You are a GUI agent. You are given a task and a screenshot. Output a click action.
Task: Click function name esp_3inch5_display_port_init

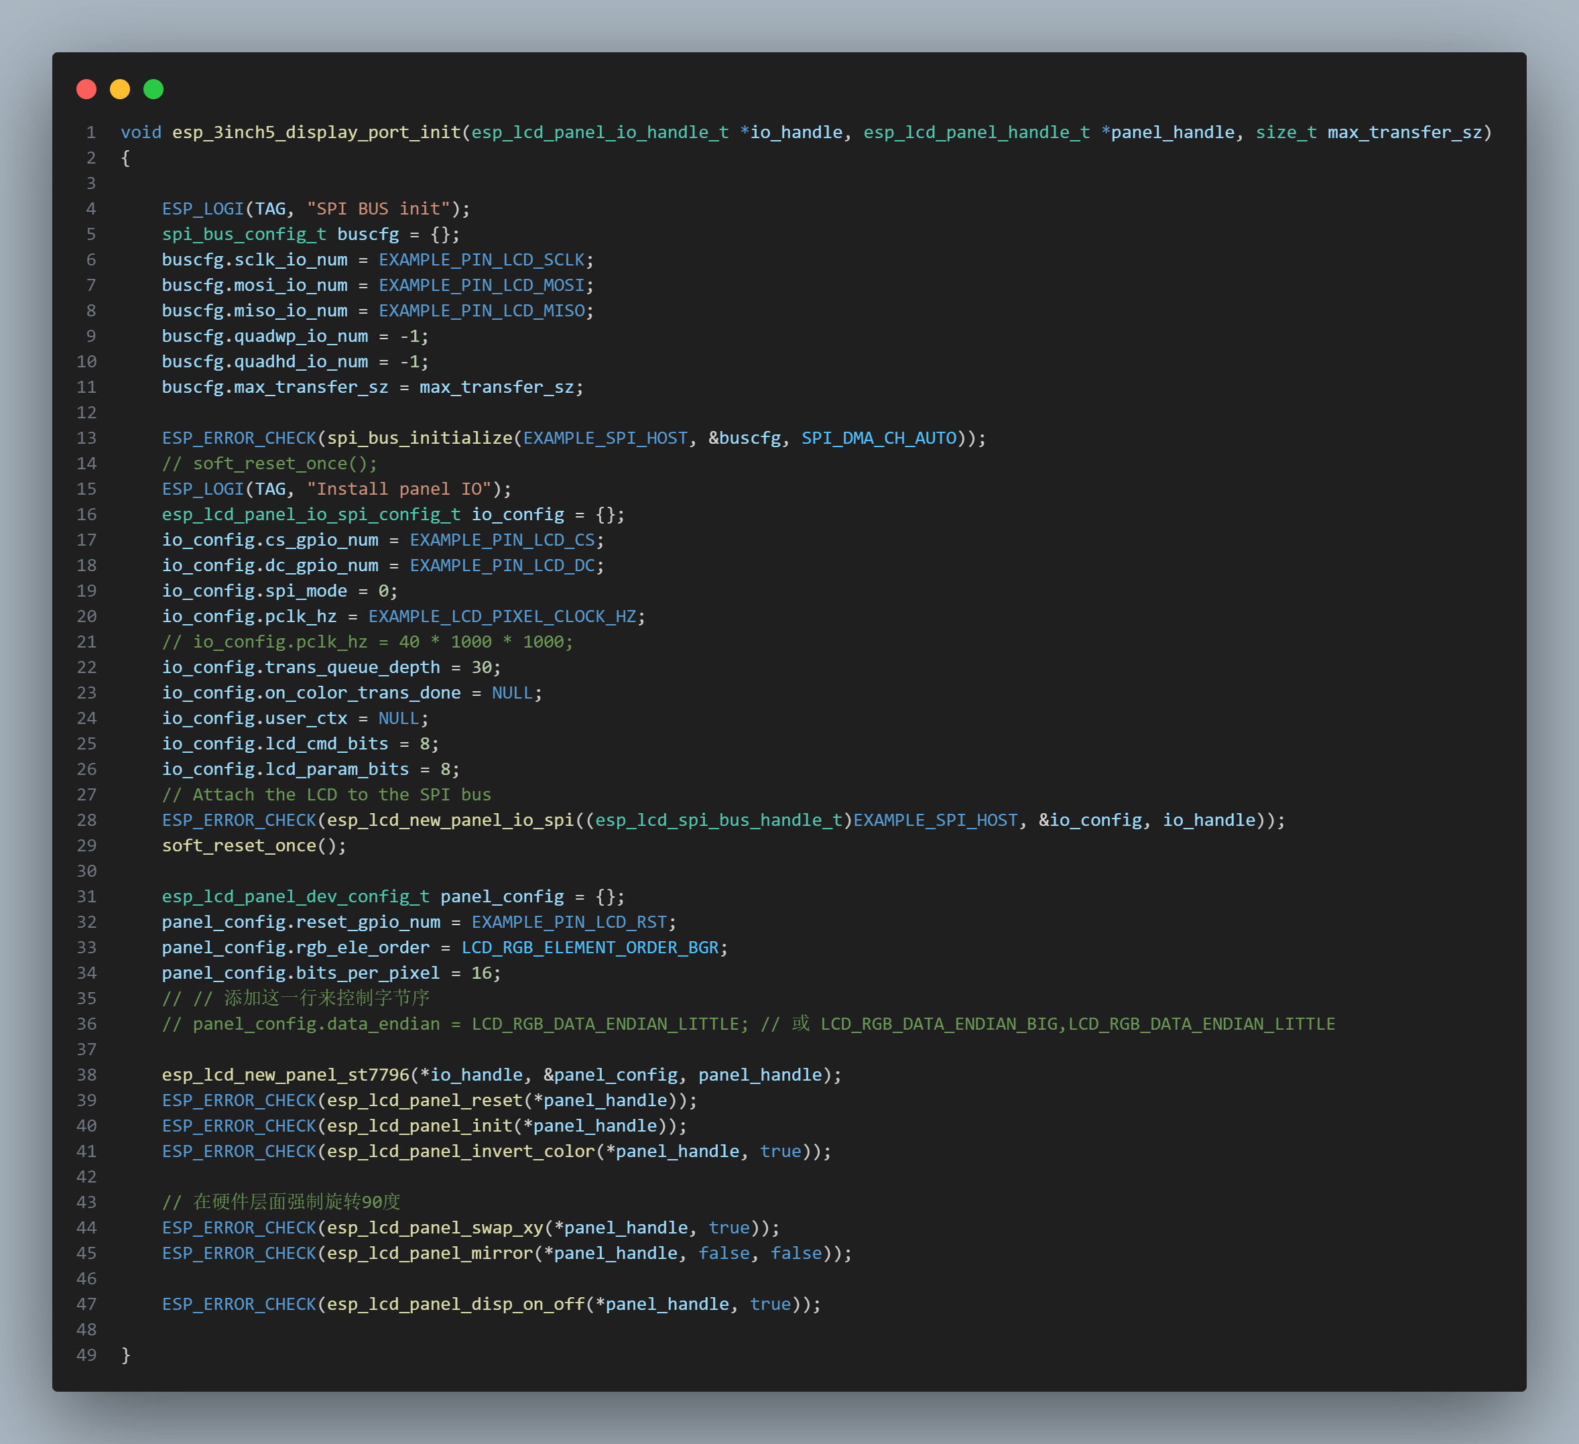click(316, 133)
